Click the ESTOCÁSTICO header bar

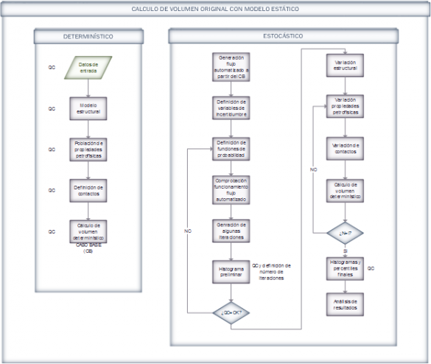pos(283,36)
